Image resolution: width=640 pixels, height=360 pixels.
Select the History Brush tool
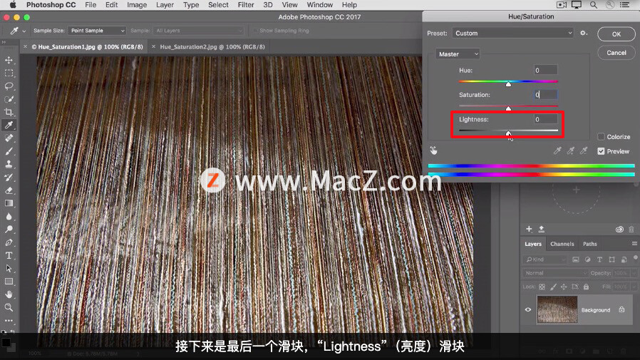9,177
